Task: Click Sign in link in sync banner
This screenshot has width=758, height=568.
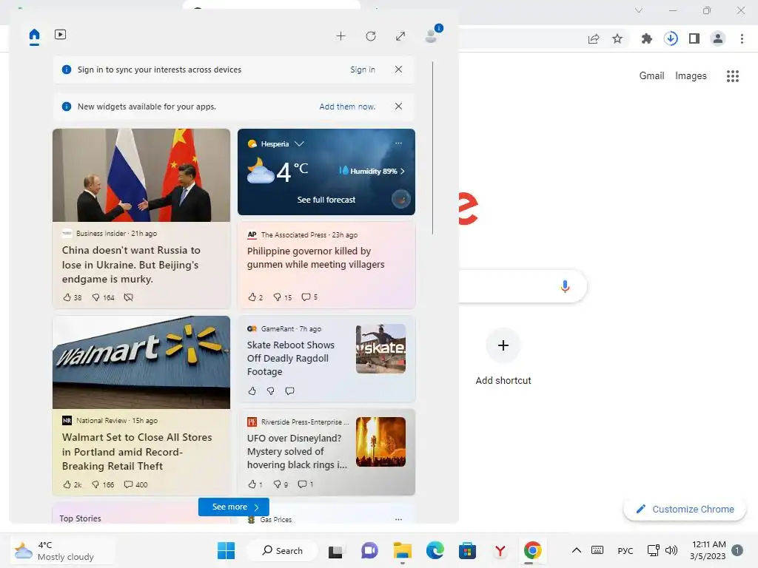Action: point(363,70)
